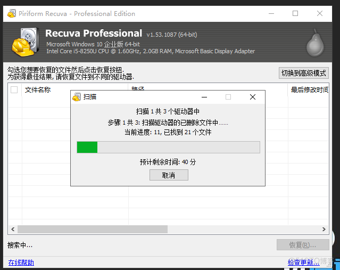This screenshot has width=340, height=270.
Task: Click the horizontal scrollbar's right arrow
Action: (324, 229)
